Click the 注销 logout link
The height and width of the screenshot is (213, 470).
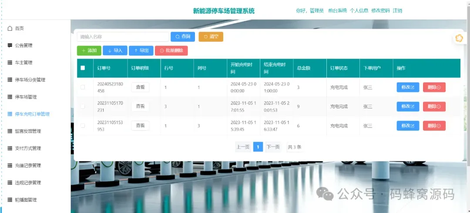coord(397,10)
